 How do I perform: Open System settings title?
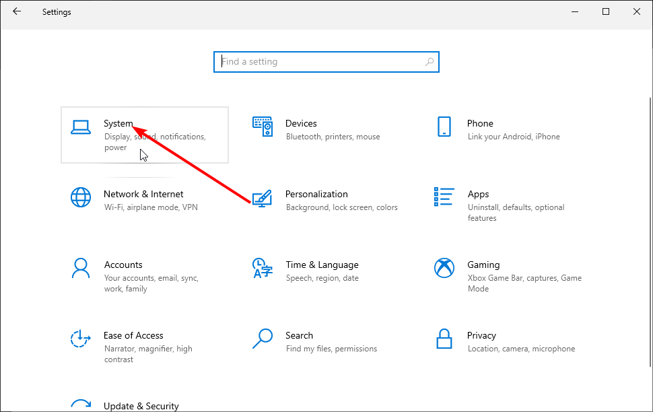[118, 123]
